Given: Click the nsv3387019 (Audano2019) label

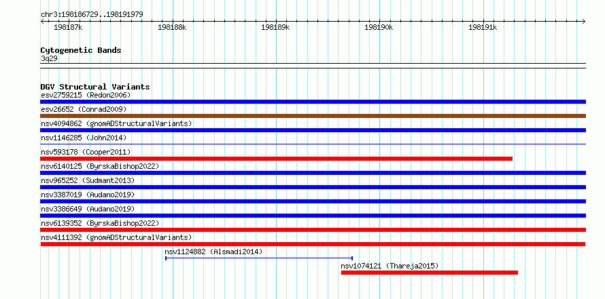Looking at the screenshot, I should 88,195.
